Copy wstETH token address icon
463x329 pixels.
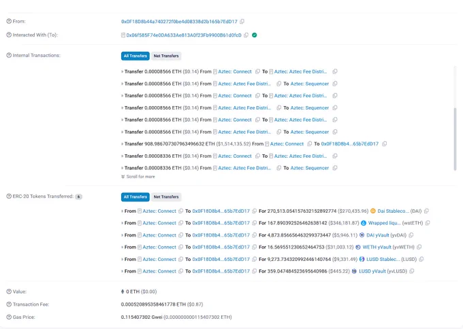click(x=428, y=223)
